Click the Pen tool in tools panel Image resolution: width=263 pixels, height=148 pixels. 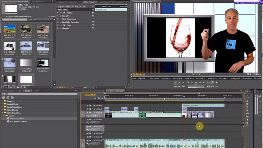tap(247, 120)
